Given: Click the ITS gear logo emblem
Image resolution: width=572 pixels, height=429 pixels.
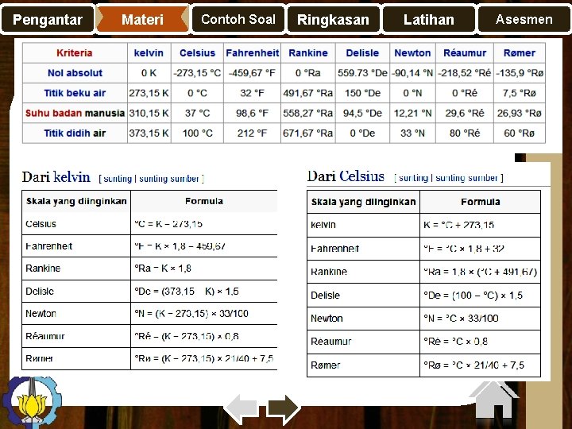Looking at the screenshot, I should tap(31, 402).
